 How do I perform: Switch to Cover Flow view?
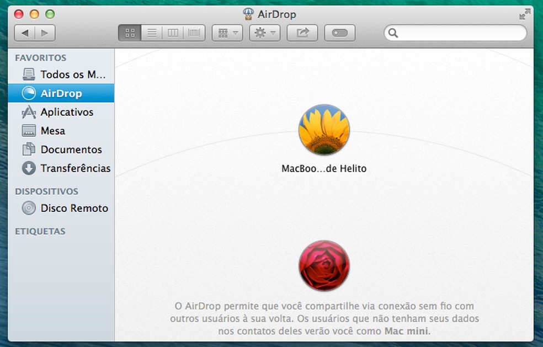click(194, 32)
